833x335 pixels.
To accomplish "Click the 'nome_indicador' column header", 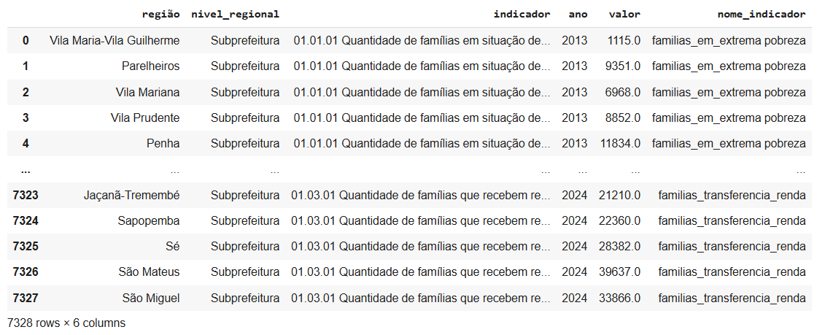I will coord(762,14).
